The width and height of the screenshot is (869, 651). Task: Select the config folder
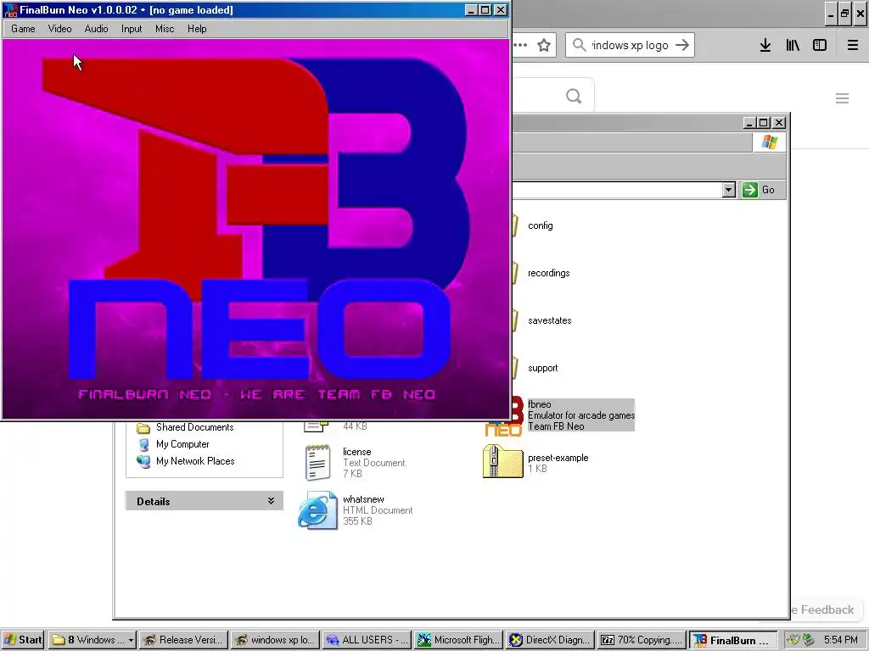click(x=540, y=225)
